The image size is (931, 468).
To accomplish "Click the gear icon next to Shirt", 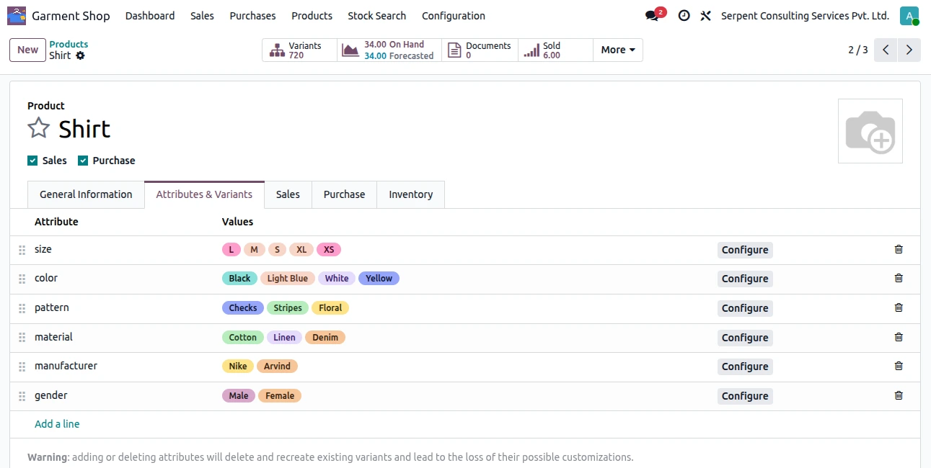I will point(80,55).
